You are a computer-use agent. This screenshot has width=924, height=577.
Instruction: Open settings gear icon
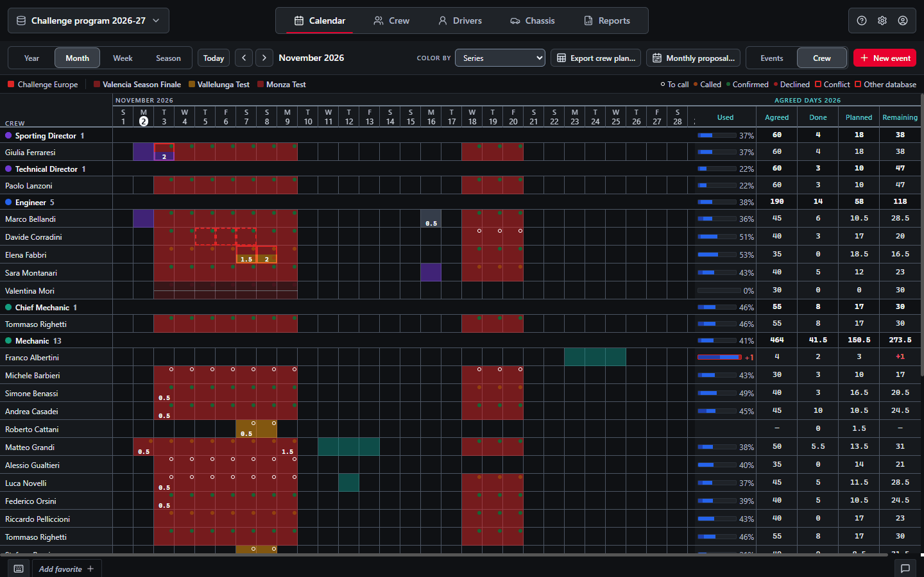pyautogui.click(x=882, y=21)
